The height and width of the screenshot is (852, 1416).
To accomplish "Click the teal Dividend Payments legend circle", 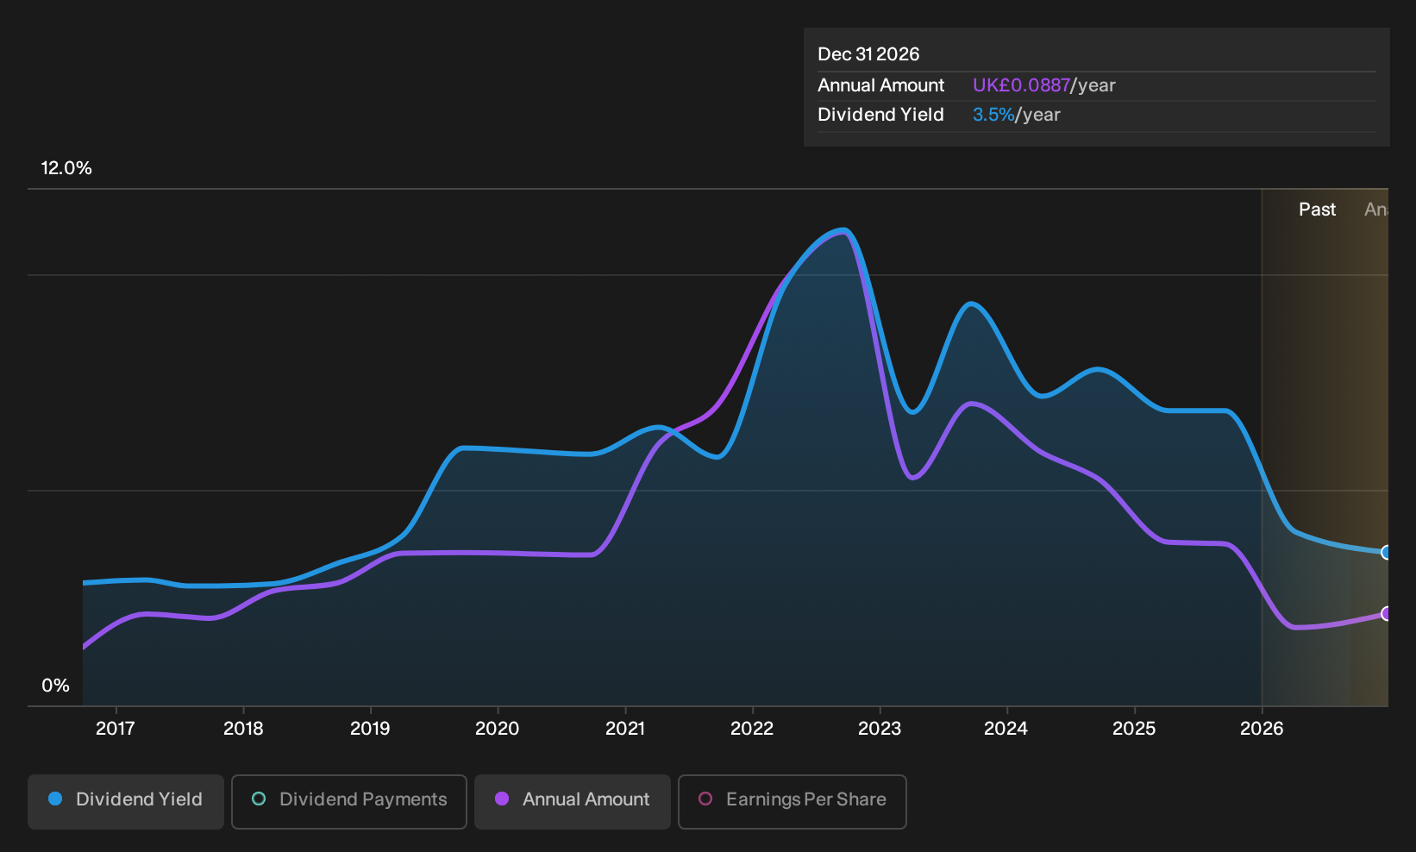I will [x=259, y=799].
